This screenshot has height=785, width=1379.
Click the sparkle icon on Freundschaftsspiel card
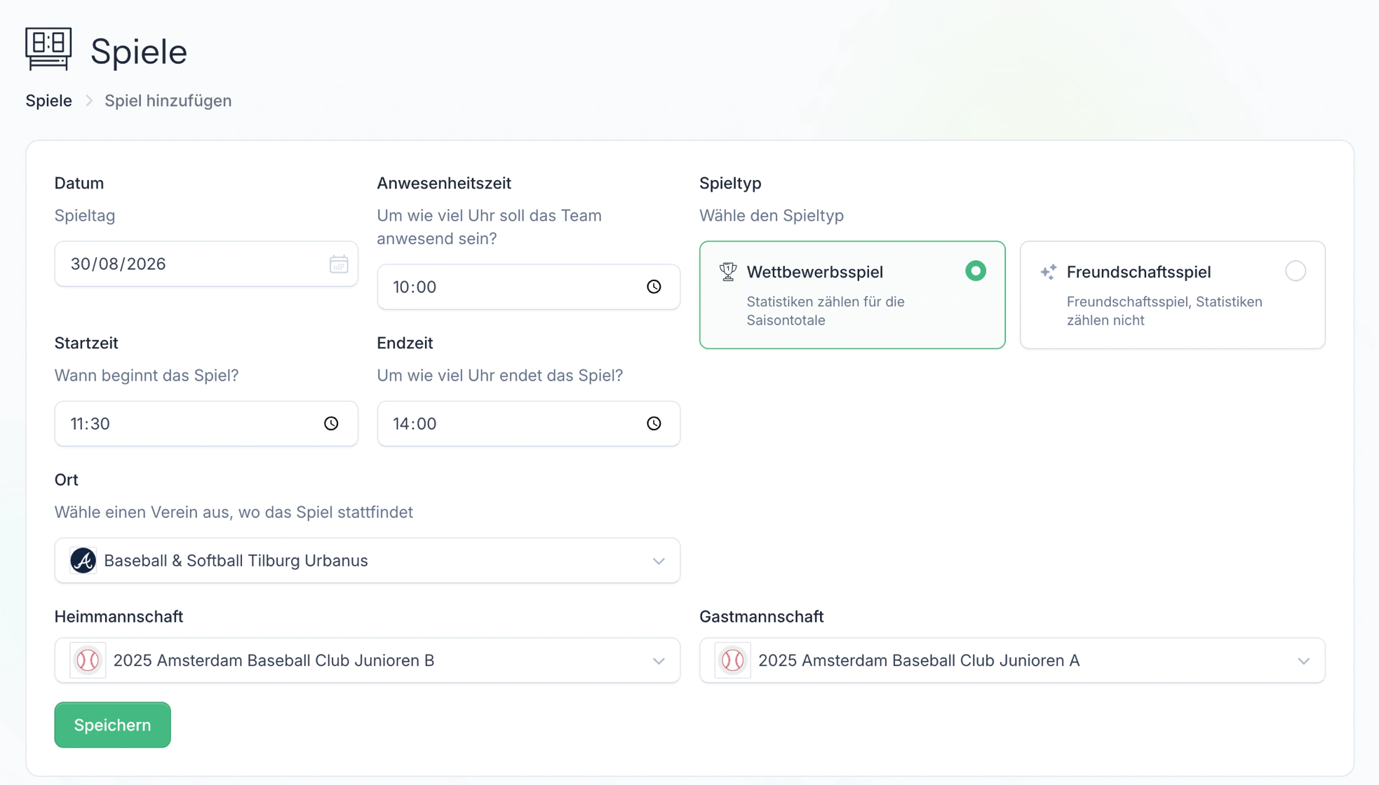coord(1049,272)
